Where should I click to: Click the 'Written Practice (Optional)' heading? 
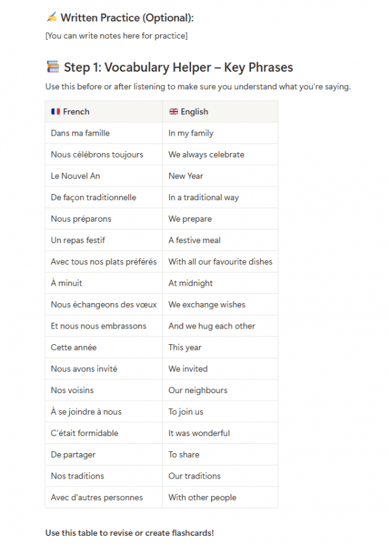click(x=127, y=18)
